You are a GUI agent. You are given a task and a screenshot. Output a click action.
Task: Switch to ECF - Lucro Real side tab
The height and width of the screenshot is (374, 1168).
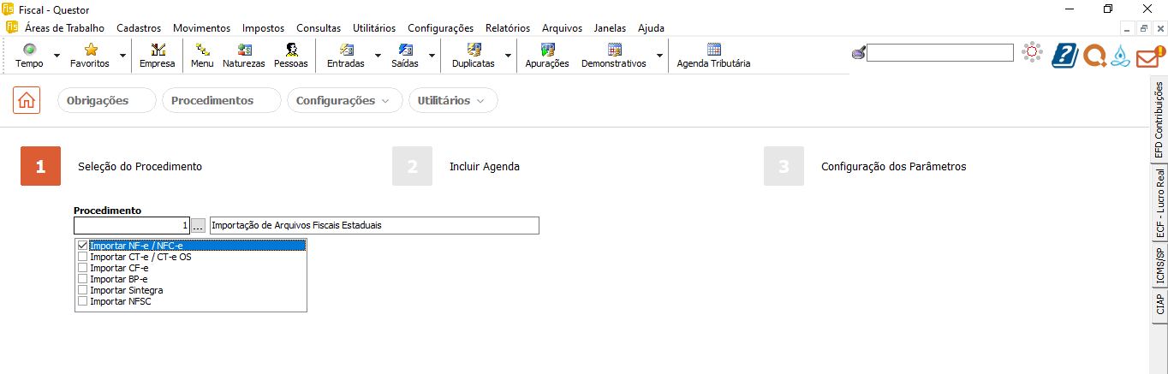[x=1159, y=204]
